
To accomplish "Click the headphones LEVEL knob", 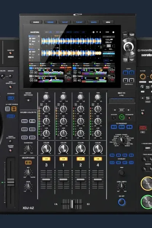I will 28,186.
